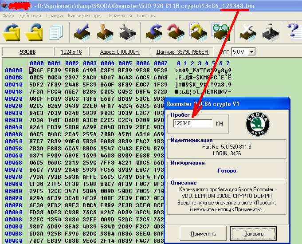Viewport: 302px width, 244px height.
Task: Click the 1024 x 16 size field
Action: 71,51
